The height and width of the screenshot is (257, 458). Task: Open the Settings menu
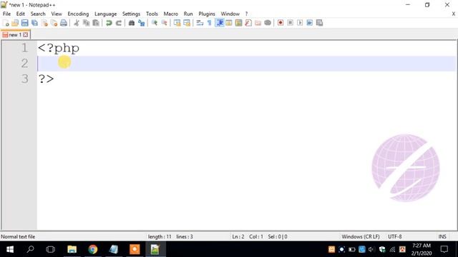(x=131, y=14)
